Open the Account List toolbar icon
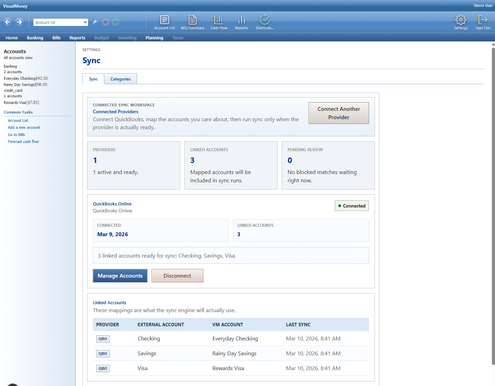The image size is (495, 386). pos(164,22)
